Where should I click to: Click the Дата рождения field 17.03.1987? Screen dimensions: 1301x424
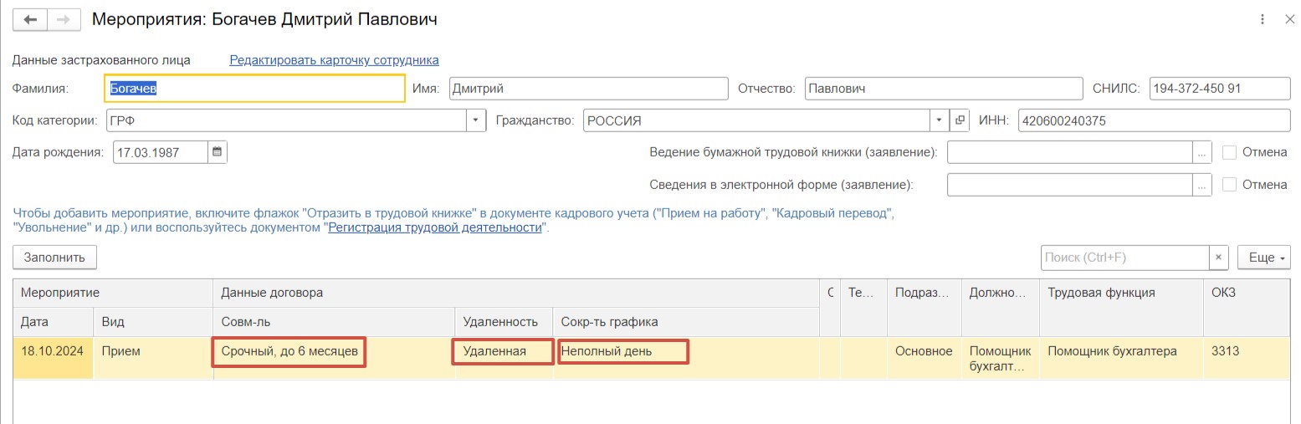pyautogui.click(x=160, y=152)
